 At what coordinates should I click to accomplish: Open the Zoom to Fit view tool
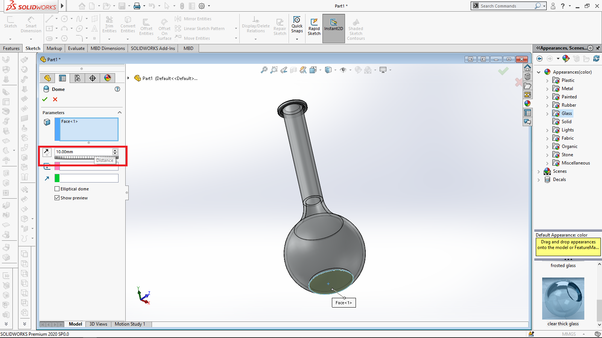[264, 70]
